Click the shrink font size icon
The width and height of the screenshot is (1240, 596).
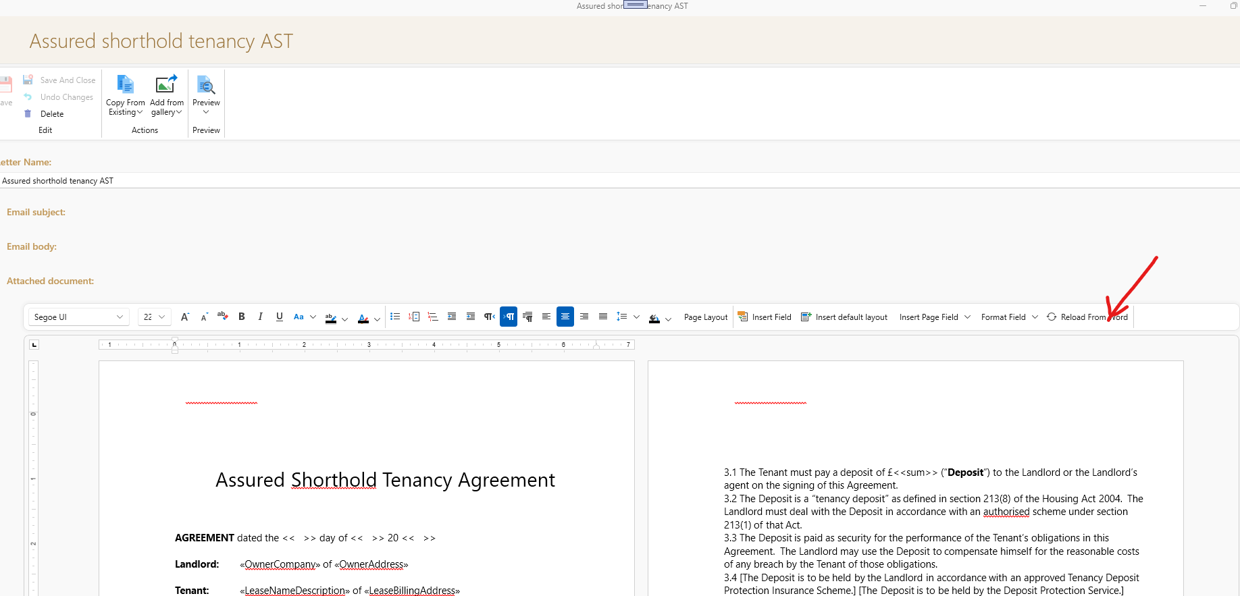click(x=204, y=317)
